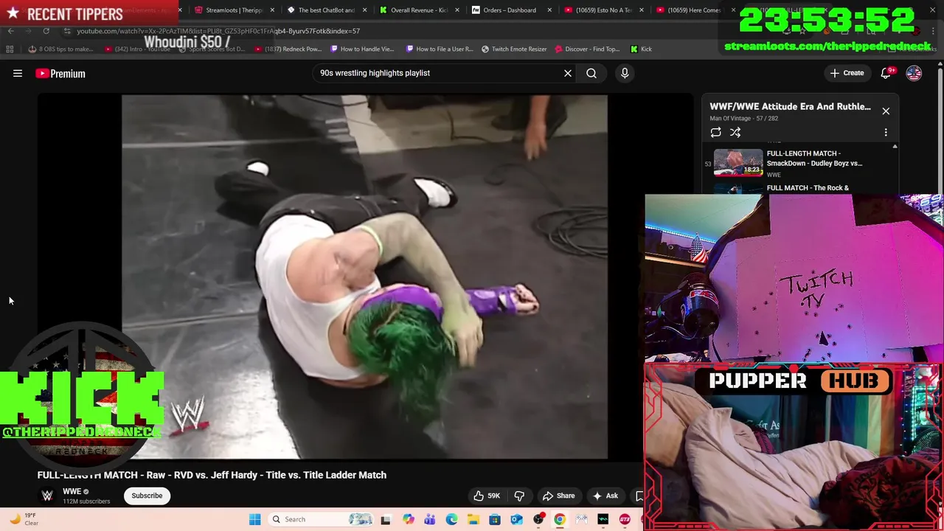This screenshot has width=944, height=531.
Task: Click the YouTube address bar URL
Action: pos(218,31)
